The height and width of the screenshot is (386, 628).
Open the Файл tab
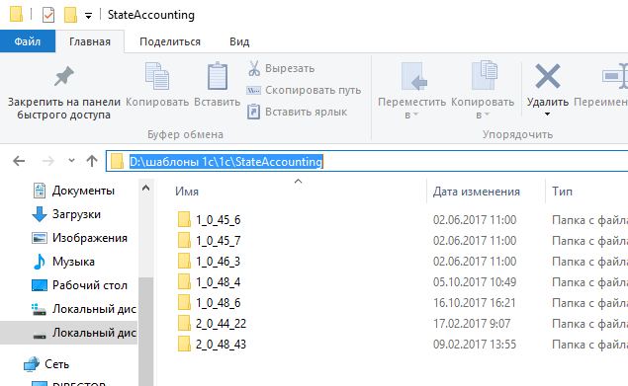[28, 41]
